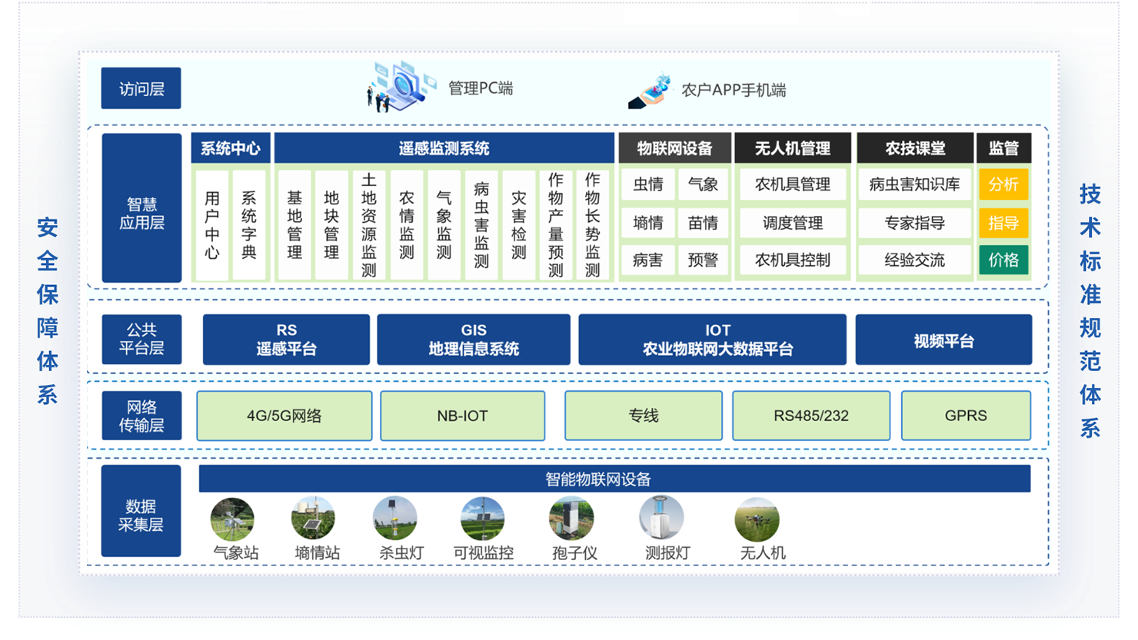1138x640 pixels.
Task: Expand the 遥感监测系统 section header
Action: click(x=444, y=148)
